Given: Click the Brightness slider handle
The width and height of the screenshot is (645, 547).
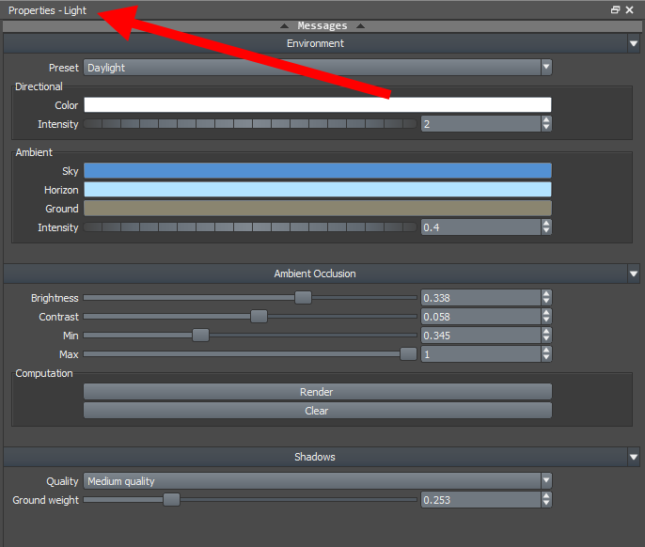Looking at the screenshot, I should 303,298.
